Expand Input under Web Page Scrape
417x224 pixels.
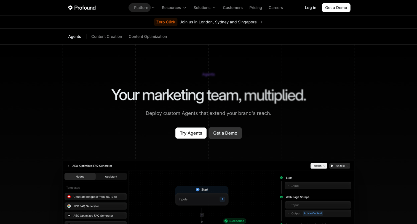pyautogui.click(x=318, y=205)
